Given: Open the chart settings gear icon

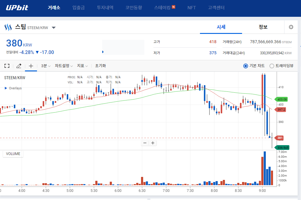Looking at the screenshot, I should pos(291,27).
